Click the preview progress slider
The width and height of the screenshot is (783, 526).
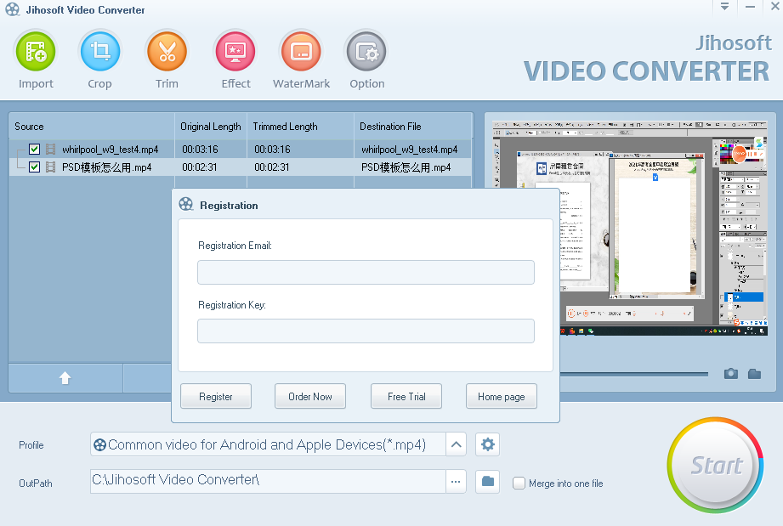tap(633, 374)
